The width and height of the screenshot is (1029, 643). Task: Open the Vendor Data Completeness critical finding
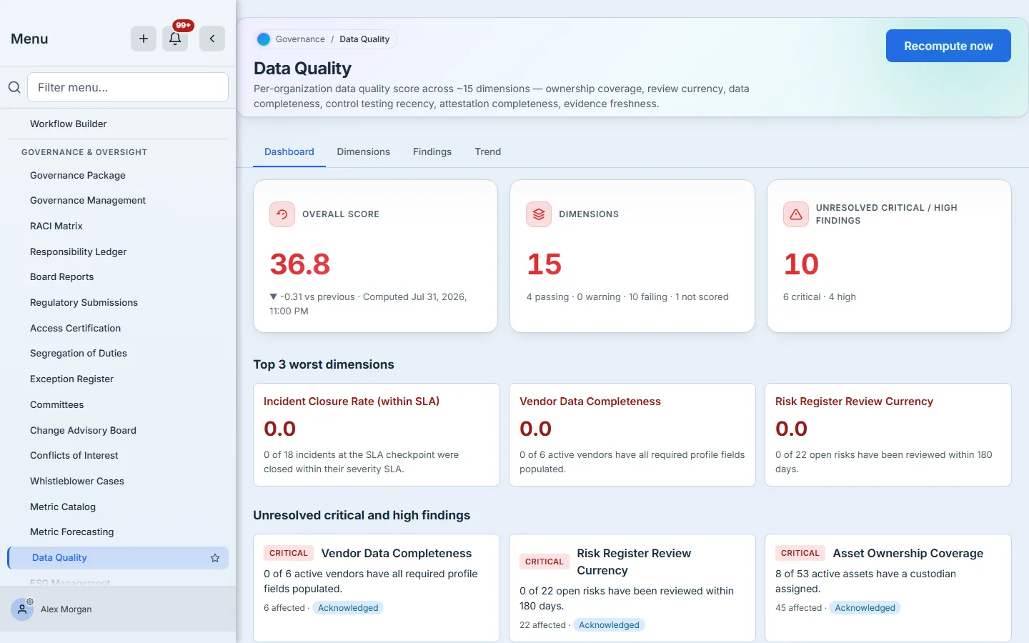point(377,588)
